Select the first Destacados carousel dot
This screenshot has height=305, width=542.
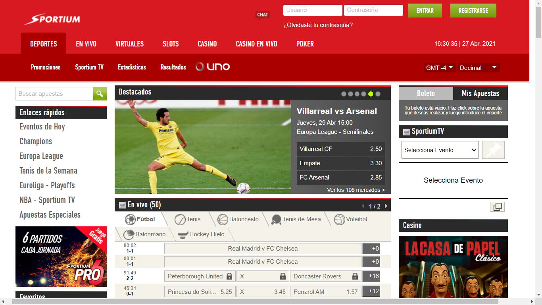[x=344, y=94]
